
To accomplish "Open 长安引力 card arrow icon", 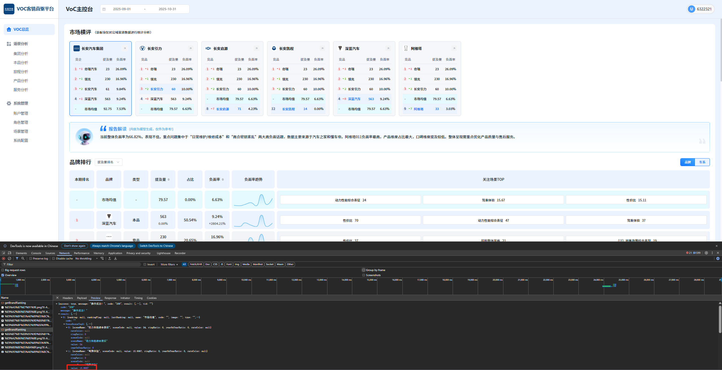I will [x=190, y=49].
